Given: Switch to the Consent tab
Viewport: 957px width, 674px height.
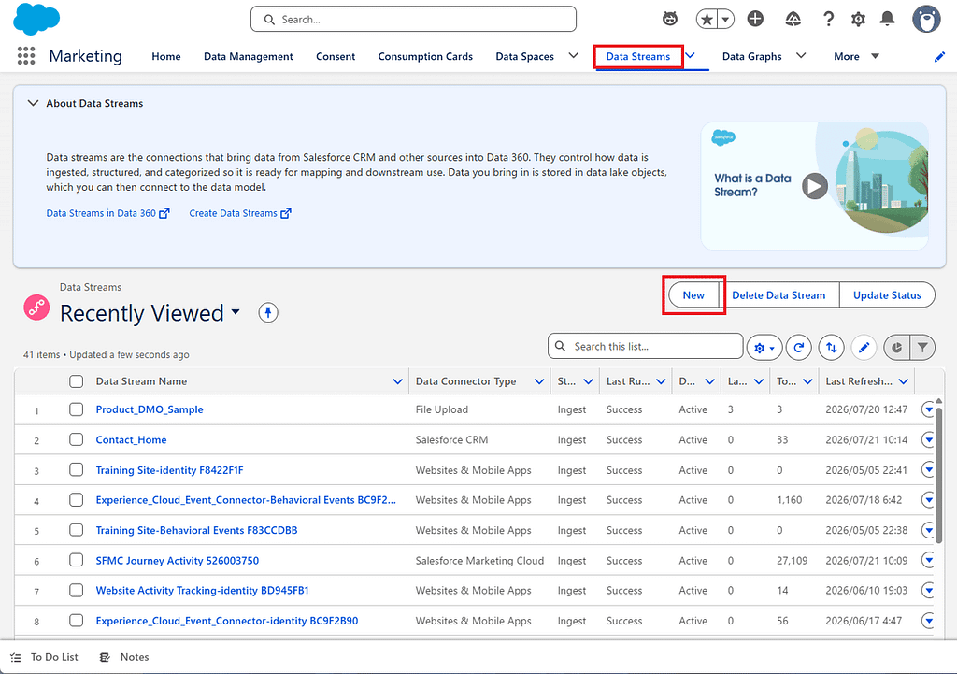Looking at the screenshot, I should tap(336, 56).
